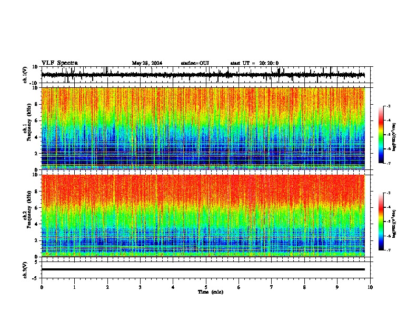
Task: Click the ch.3 flat black voltage trace
Action: [x=203, y=269]
